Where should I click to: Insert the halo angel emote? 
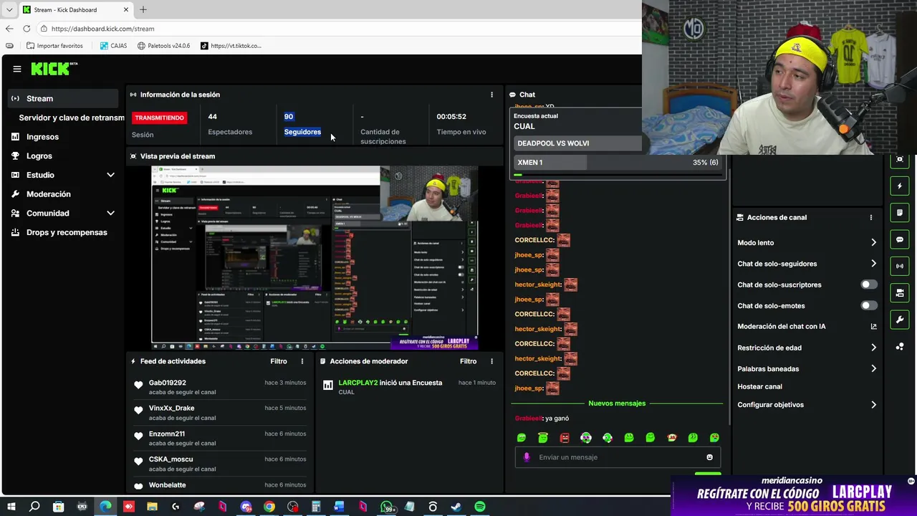(543, 438)
